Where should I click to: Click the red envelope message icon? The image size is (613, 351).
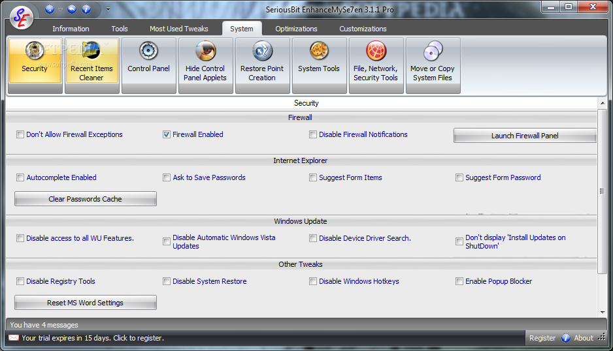click(14, 338)
